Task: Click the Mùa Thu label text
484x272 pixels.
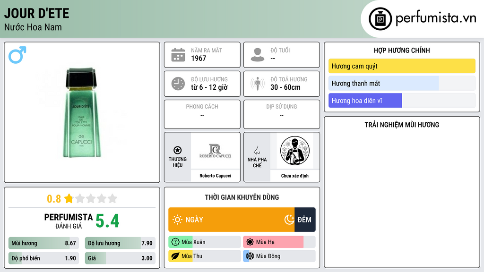Action: (x=192, y=256)
